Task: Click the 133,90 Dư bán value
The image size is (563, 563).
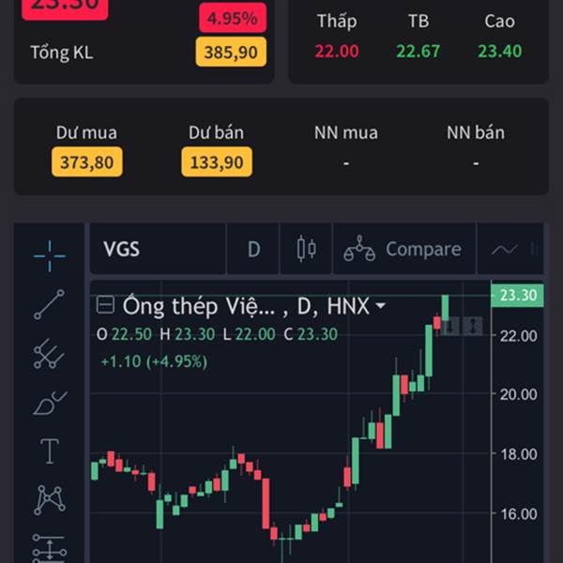Action: [x=217, y=162]
